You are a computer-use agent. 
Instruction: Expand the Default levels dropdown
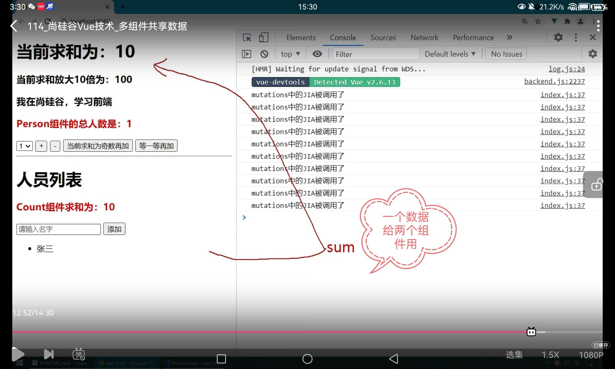[x=450, y=54]
